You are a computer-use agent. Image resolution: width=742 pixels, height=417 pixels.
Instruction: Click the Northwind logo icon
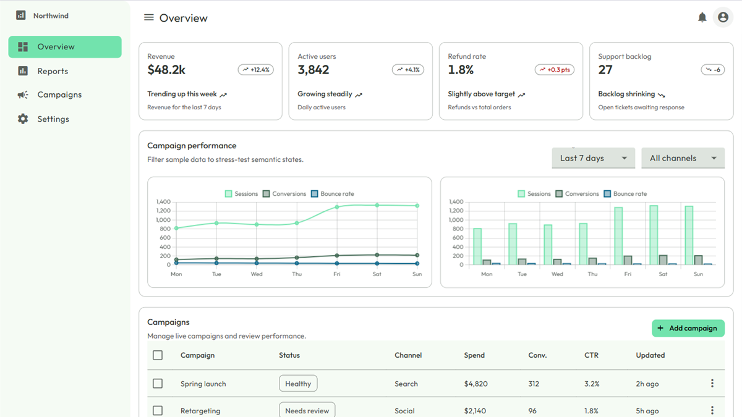coord(21,15)
